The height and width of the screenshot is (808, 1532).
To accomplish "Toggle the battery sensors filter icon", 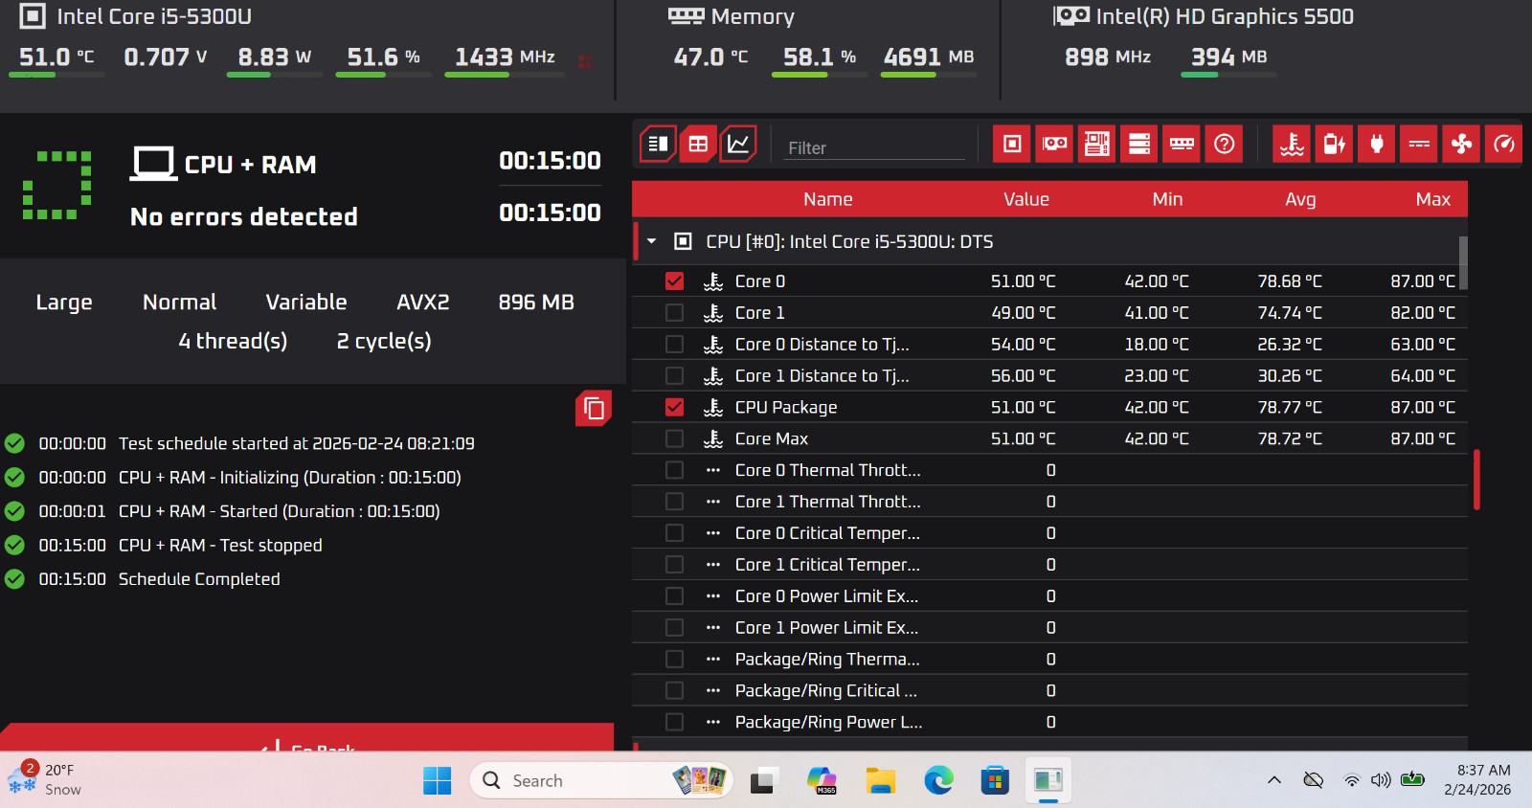I will tap(1334, 144).
